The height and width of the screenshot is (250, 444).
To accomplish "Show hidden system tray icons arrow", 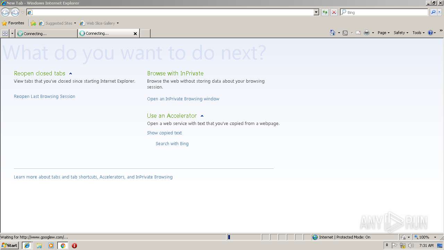I will (x=387, y=245).
